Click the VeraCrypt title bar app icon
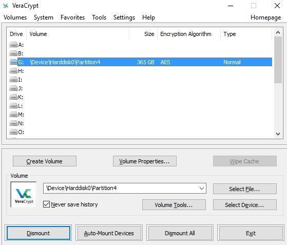The image size is (287, 245). coord(6,6)
